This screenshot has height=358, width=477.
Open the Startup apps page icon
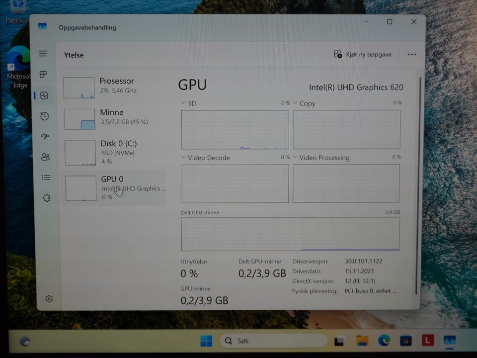(45, 136)
